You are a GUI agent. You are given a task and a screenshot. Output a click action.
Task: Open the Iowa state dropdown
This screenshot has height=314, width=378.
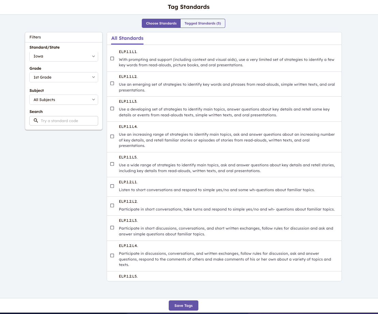(x=63, y=56)
